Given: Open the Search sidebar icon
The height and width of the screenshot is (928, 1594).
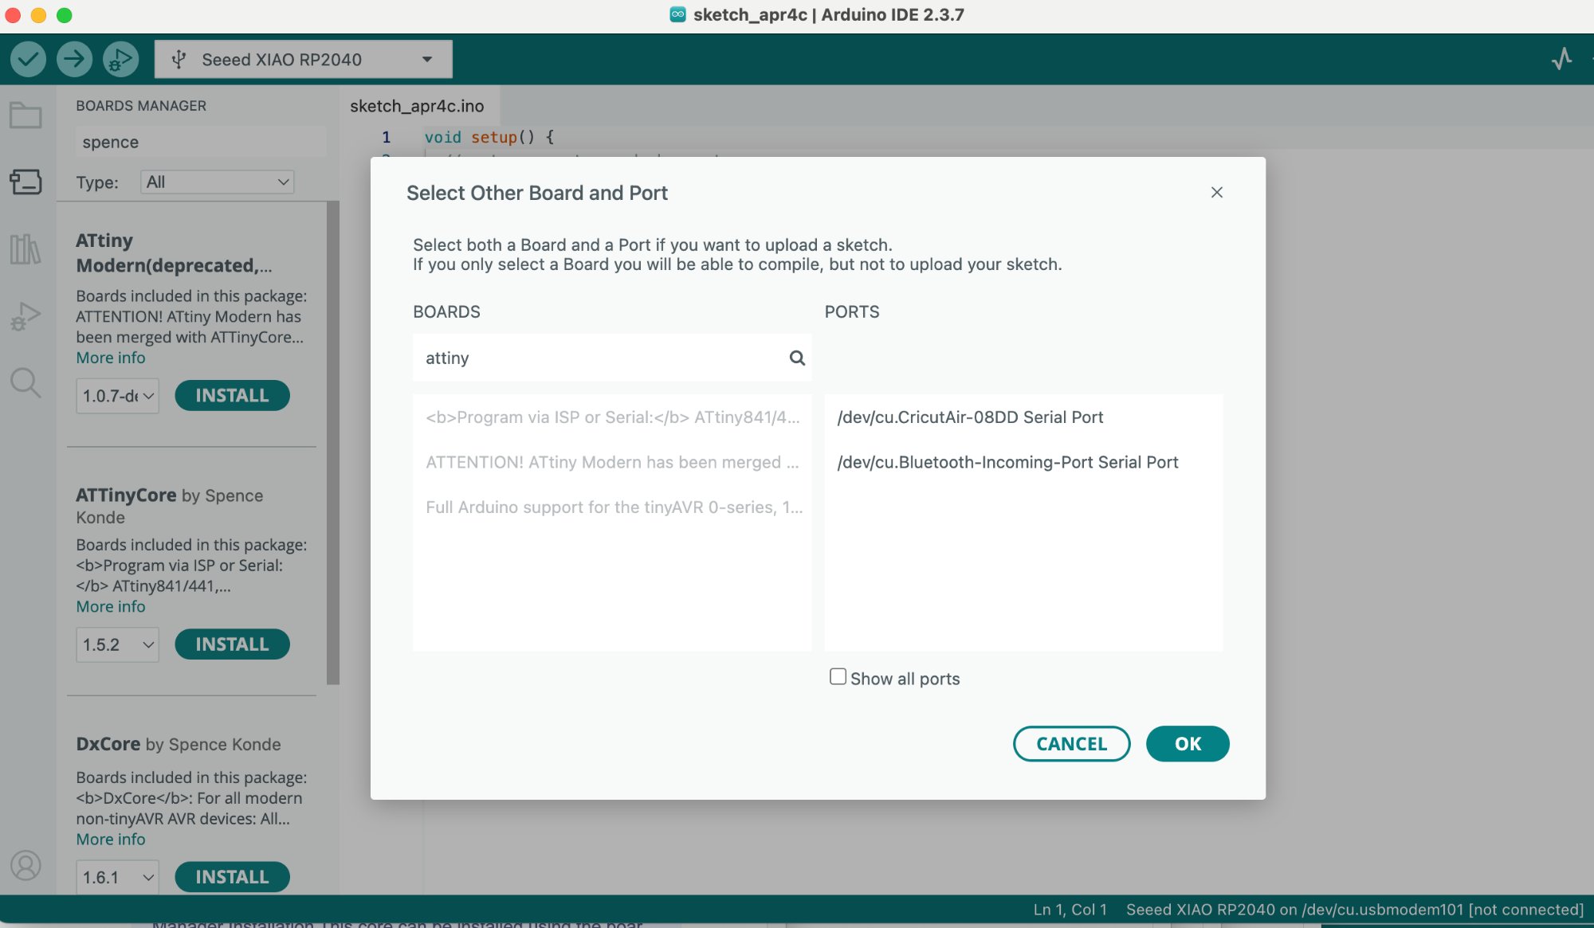Looking at the screenshot, I should 26,382.
